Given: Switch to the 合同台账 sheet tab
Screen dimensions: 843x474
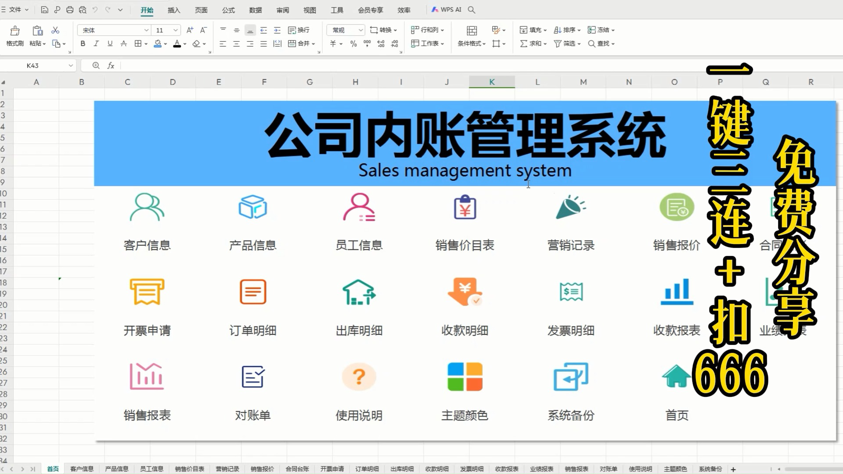Looking at the screenshot, I should [297, 469].
